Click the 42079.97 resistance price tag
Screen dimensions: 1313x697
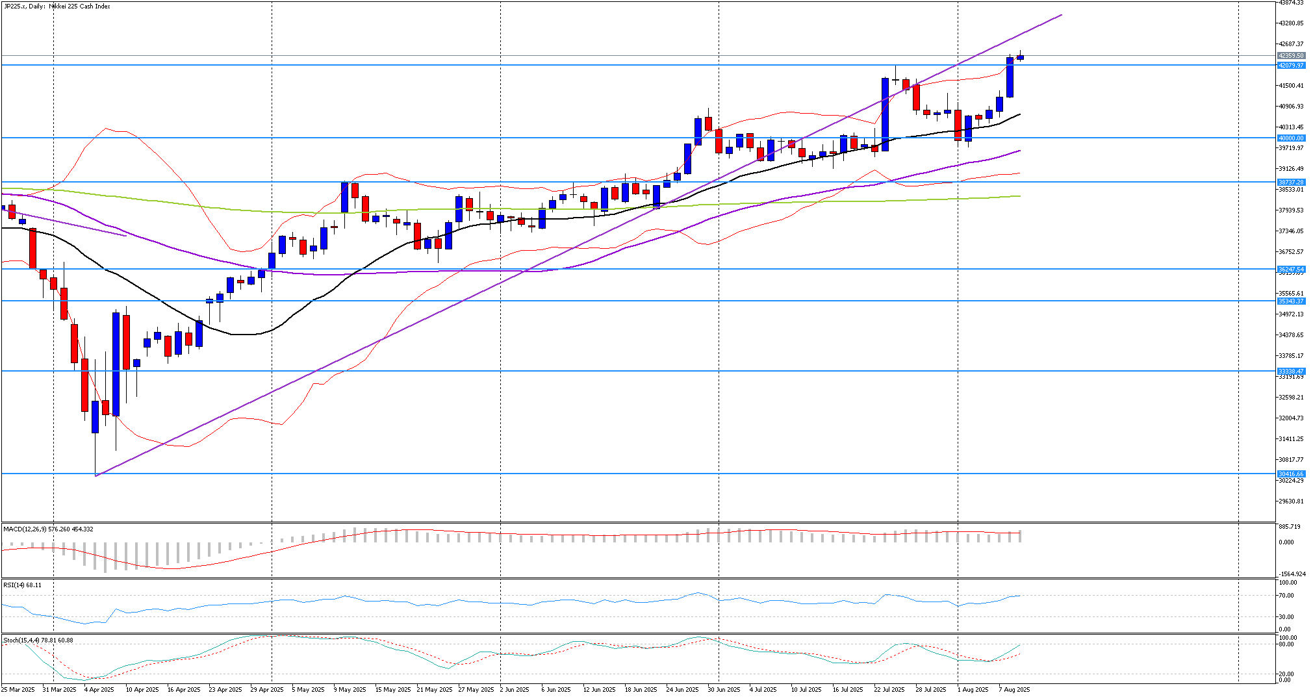tap(1290, 66)
